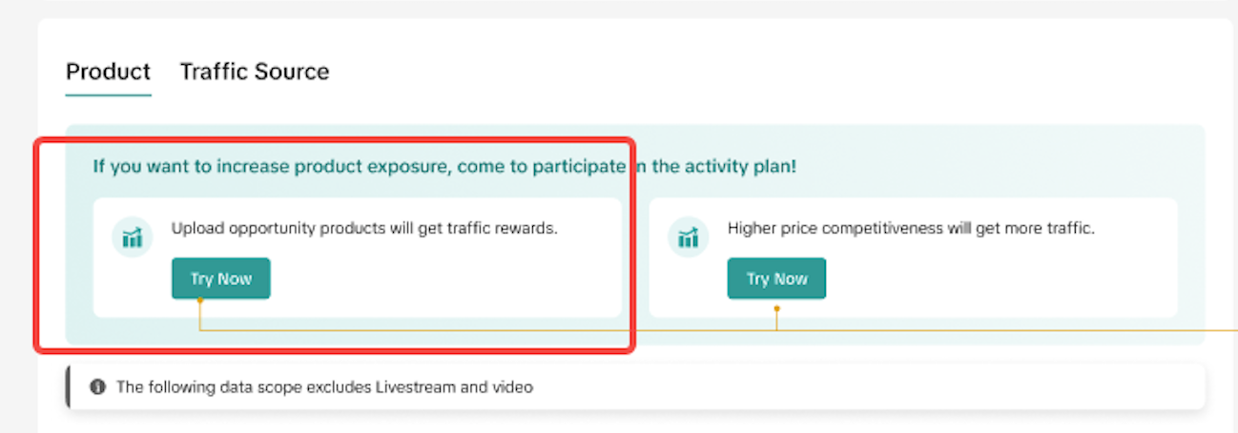Image resolution: width=1238 pixels, height=433 pixels.
Task: Click the Livestream and video exclusion notice text
Action: [324, 387]
